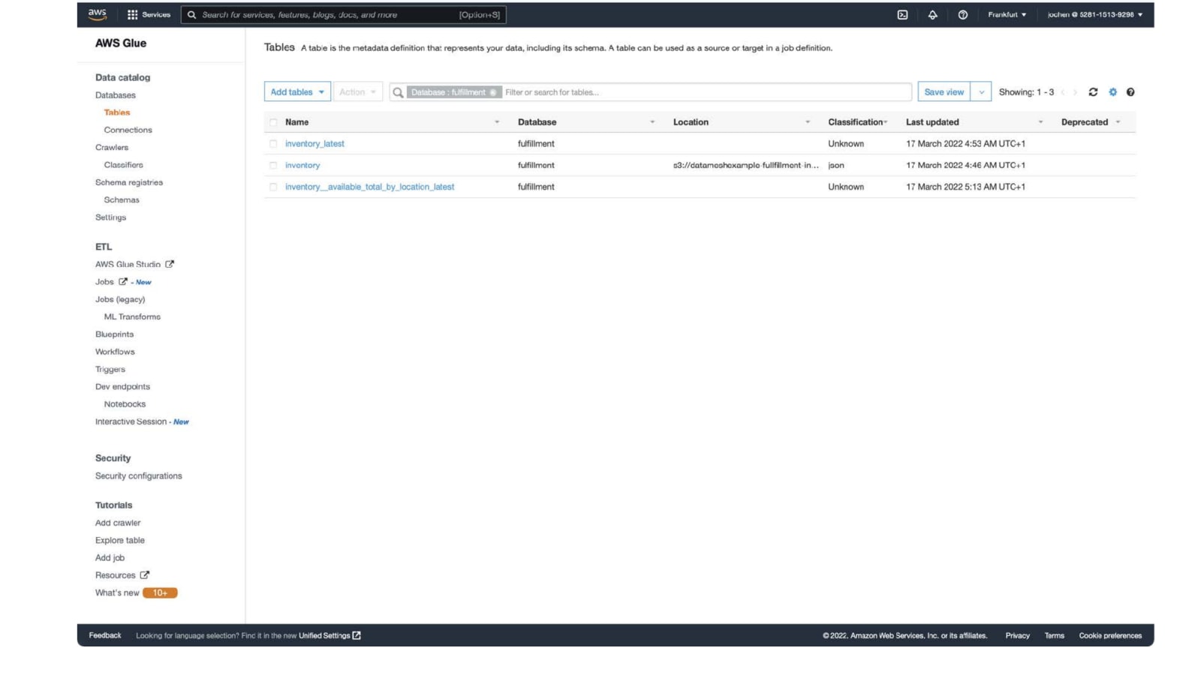
Task: Sort by Database column arrow
Action: point(652,122)
